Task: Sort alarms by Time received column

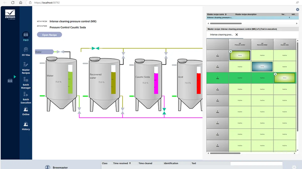Action: coord(122,163)
